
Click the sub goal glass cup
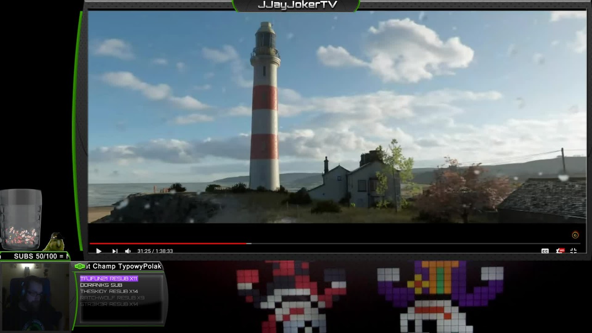pos(20,219)
